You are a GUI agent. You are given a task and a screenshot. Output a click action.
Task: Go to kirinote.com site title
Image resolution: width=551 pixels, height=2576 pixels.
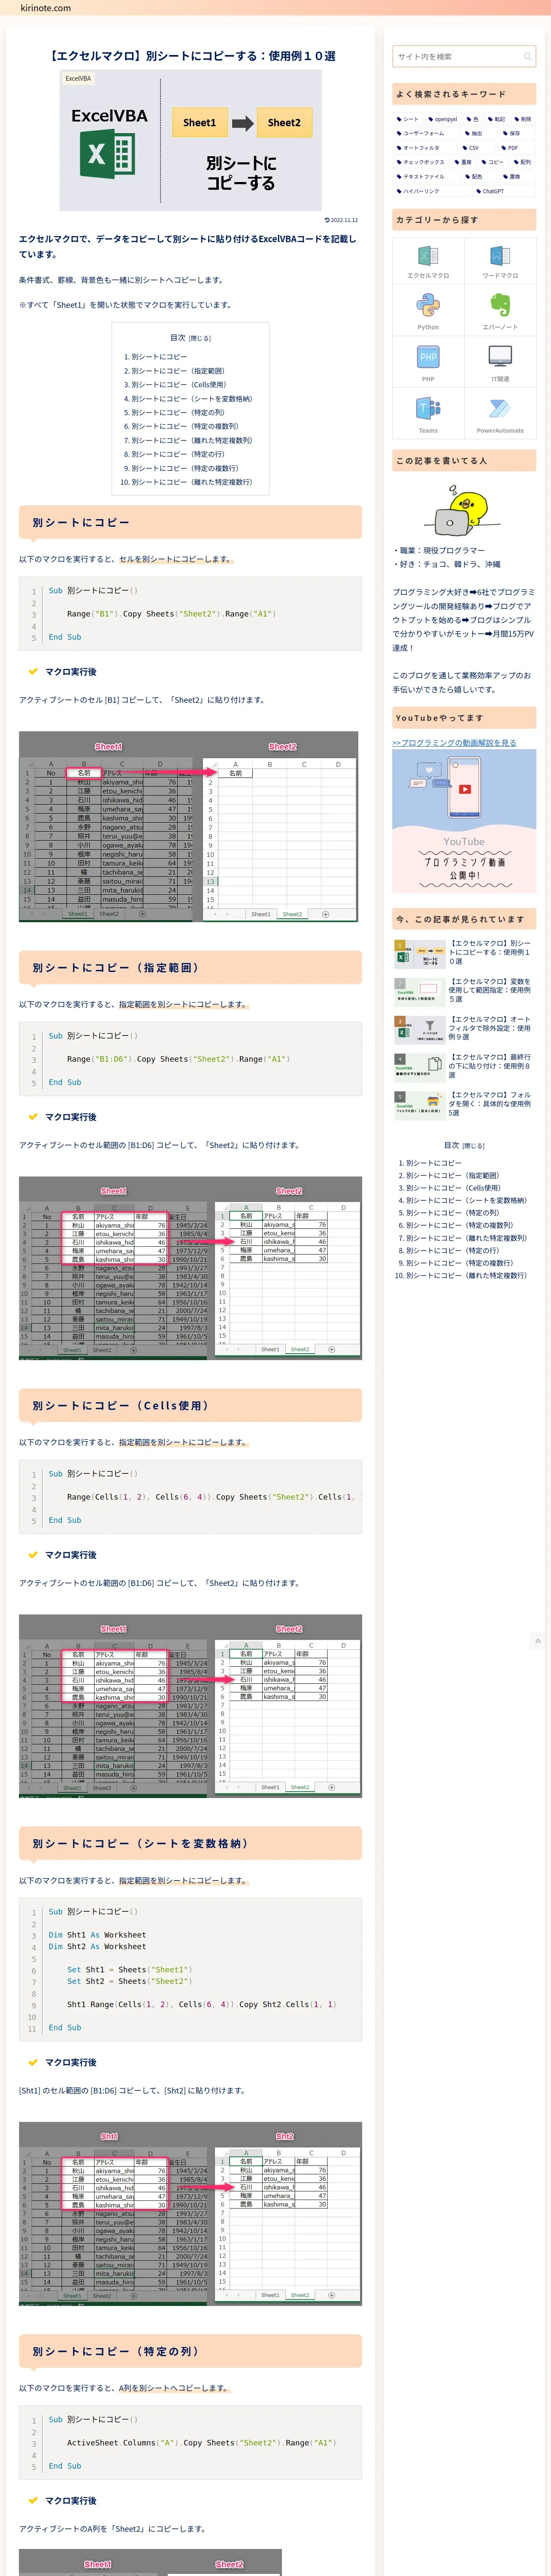pyautogui.click(x=46, y=8)
